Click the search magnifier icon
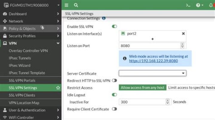 click(x=76, y=5)
